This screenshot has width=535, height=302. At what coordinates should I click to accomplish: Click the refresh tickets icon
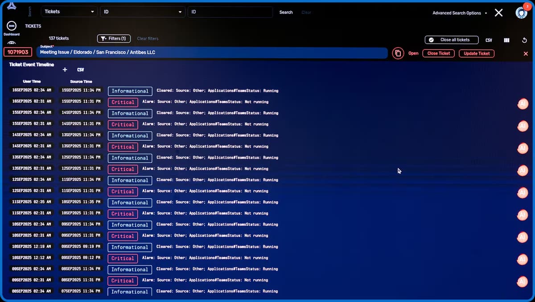[x=524, y=40]
